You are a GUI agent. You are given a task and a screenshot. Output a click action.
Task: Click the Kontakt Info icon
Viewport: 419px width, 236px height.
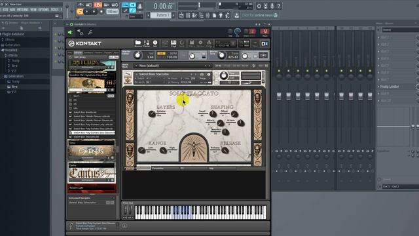(155, 43)
